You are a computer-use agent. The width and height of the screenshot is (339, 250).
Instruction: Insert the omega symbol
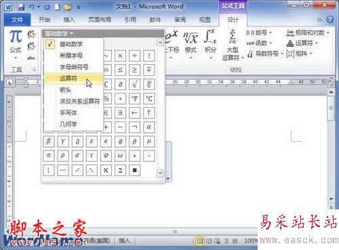coord(120,156)
